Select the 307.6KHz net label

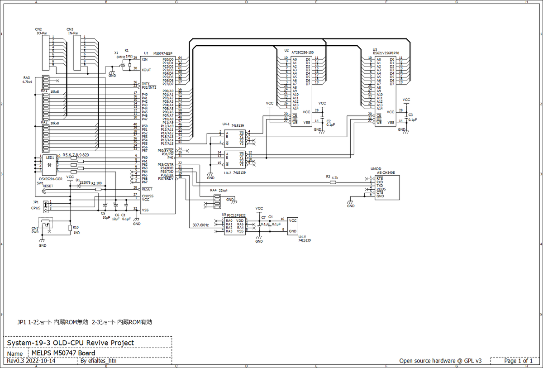(x=200, y=225)
